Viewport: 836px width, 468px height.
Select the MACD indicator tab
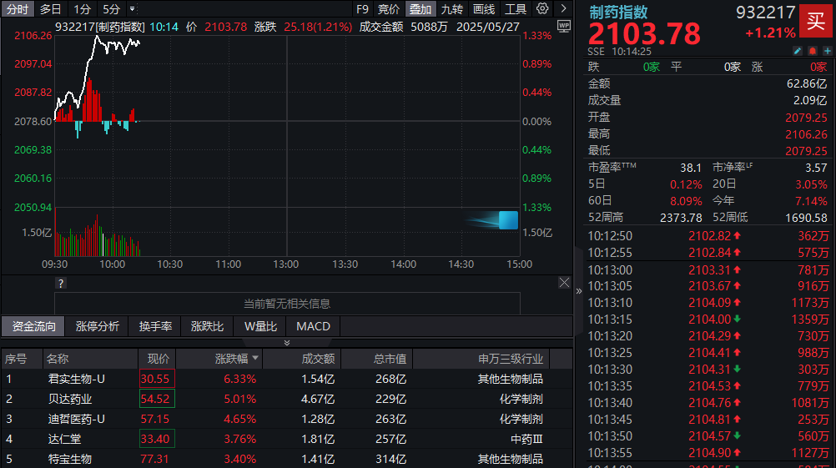pyautogui.click(x=313, y=326)
